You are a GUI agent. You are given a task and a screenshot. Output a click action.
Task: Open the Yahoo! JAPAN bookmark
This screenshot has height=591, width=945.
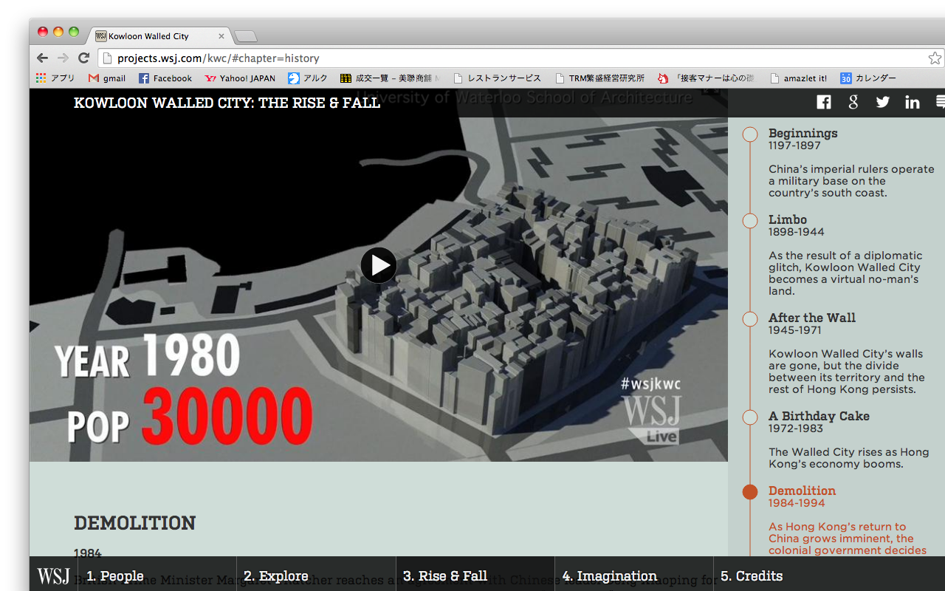(x=240, y=78)
